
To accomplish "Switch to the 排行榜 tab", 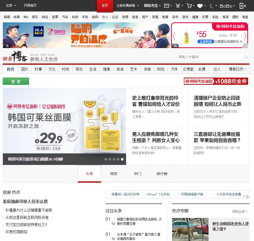I will coord(162,174).
